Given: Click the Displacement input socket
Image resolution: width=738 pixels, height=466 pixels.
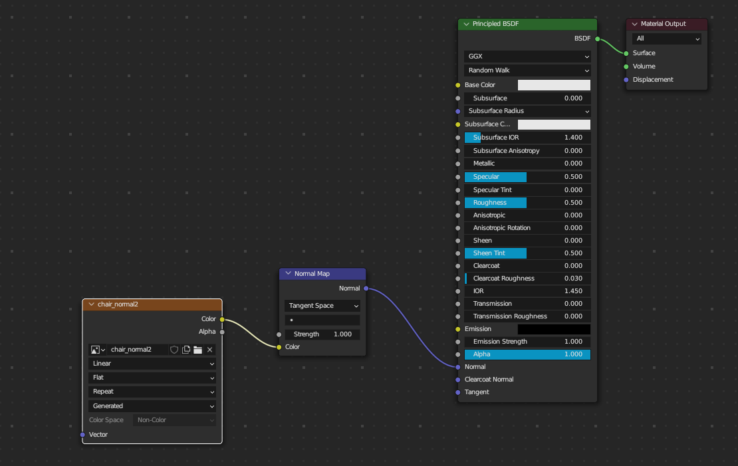Looking at the screenshot, I should [x=626, y=80].
